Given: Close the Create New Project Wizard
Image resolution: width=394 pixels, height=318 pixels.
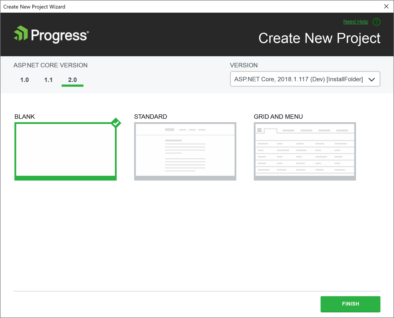Looking at the screenshot, I should pos(386,6).
